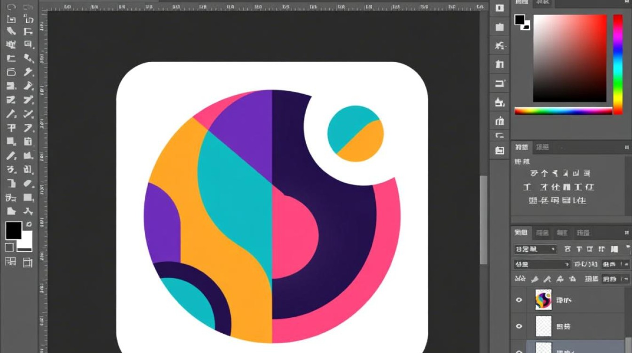
Task: Click the horizontal rainbow spectrum bar below the color picker
Action: 563,111
